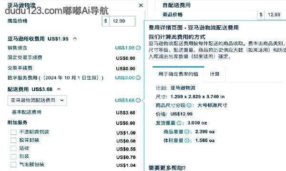Viewport: 286px width, 171px height.
Task: Select the 气泡膜包装 checkbox
Action: pyautogui.click(x=13, y=165)
